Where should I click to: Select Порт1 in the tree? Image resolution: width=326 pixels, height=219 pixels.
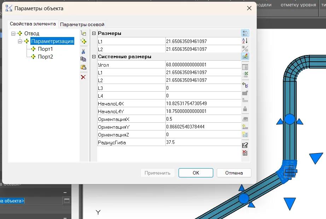45,49
